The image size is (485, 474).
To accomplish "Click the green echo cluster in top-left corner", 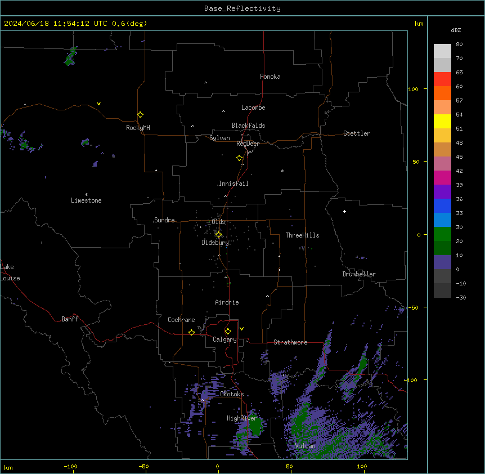I will click(71, 56).
